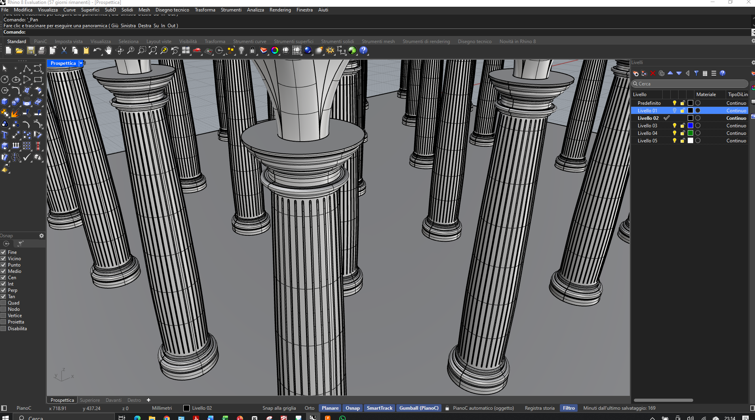The image size is (755, 420).
Task: Click the new layer icon
Action: pyautogui.click(x=636, y=73)
